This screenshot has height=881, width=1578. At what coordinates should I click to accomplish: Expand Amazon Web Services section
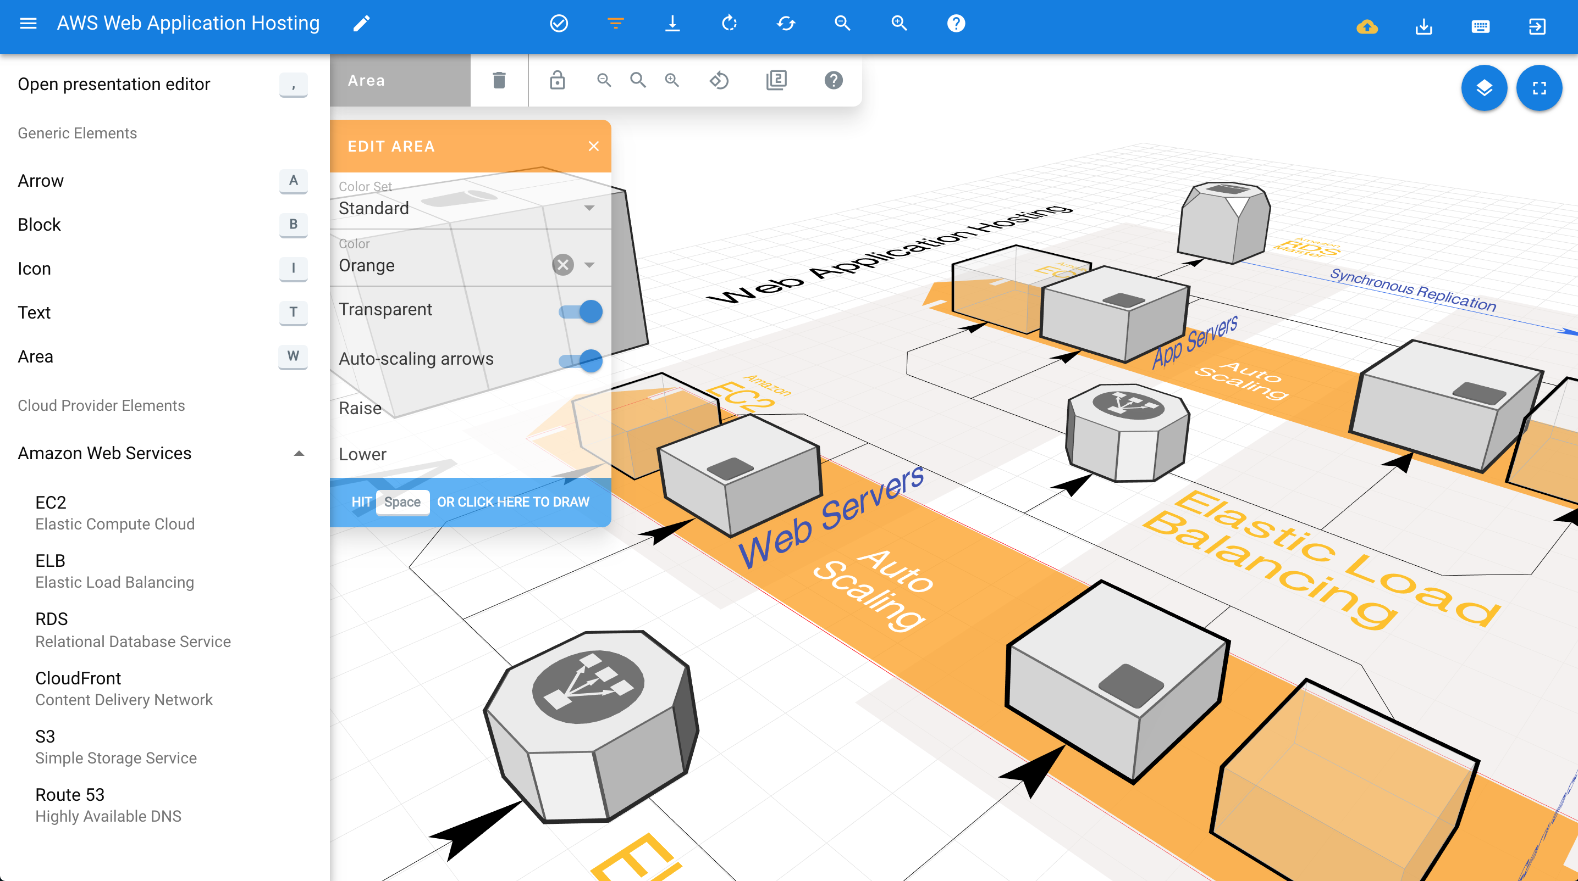300,454
